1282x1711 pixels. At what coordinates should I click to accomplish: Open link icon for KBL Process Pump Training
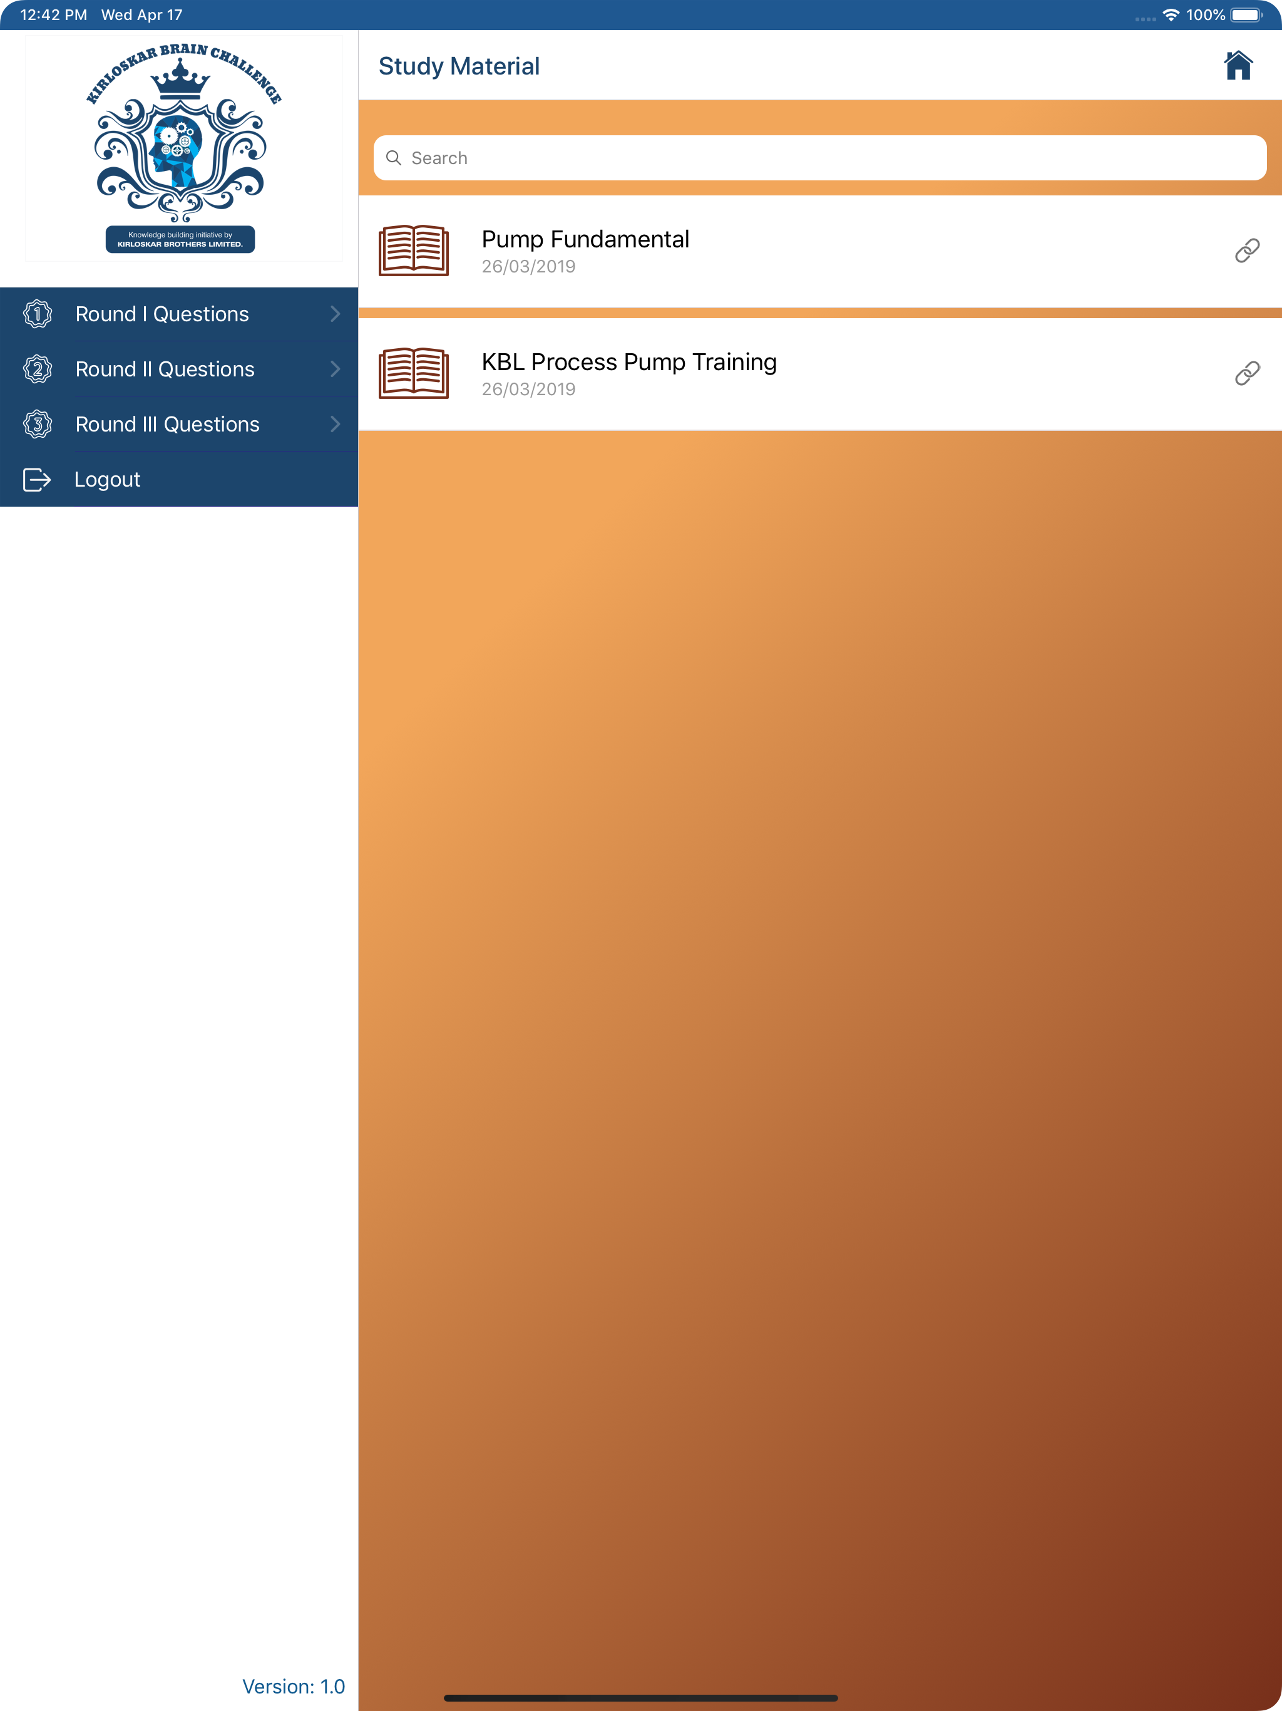pos(1246,374)
